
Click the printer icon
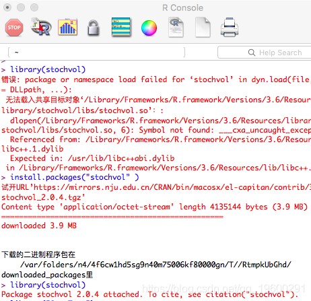230,27
